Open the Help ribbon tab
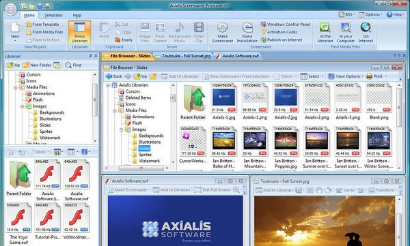The width and height of the screenshot is (410, 246). point(77,16)
